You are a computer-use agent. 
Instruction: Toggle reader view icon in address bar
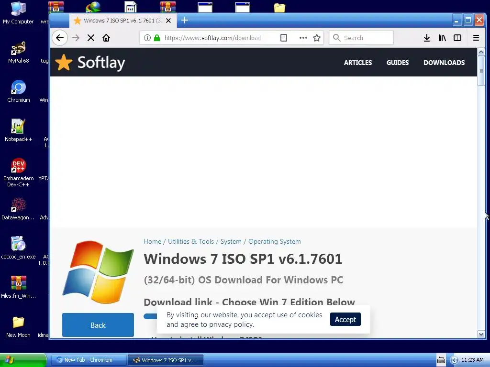(283, 38)
